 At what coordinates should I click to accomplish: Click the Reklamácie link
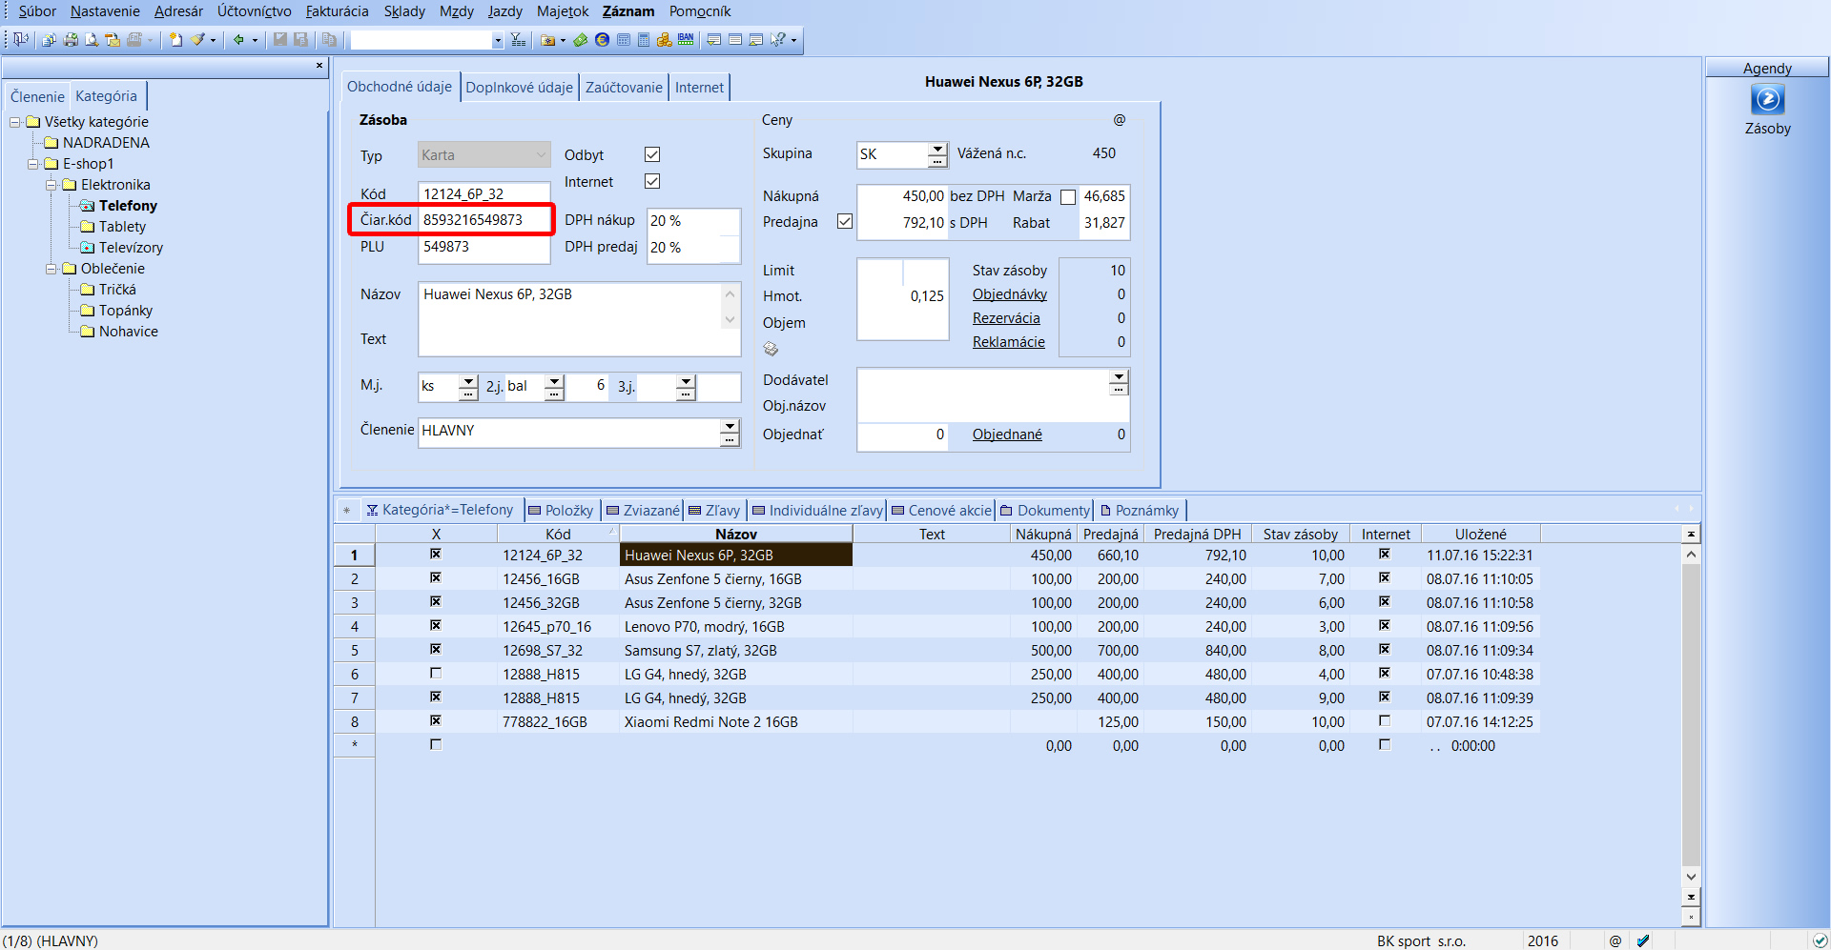tap(1009, 342)
